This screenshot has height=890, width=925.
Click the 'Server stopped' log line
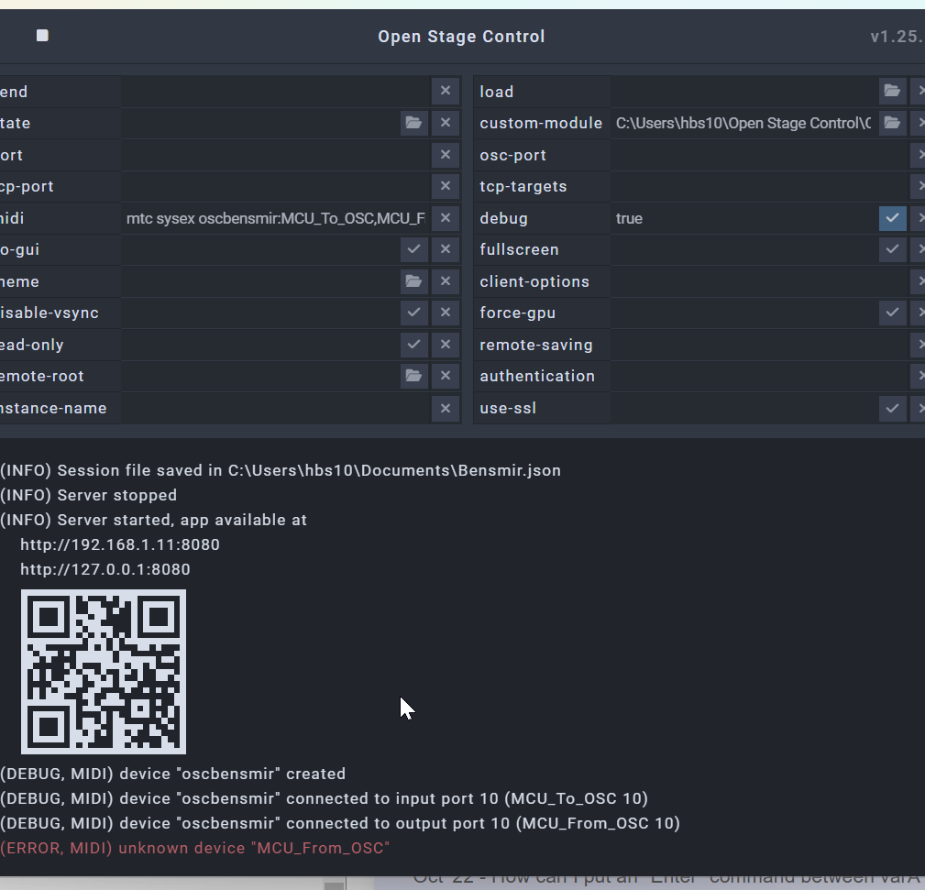tap(89, 495)
